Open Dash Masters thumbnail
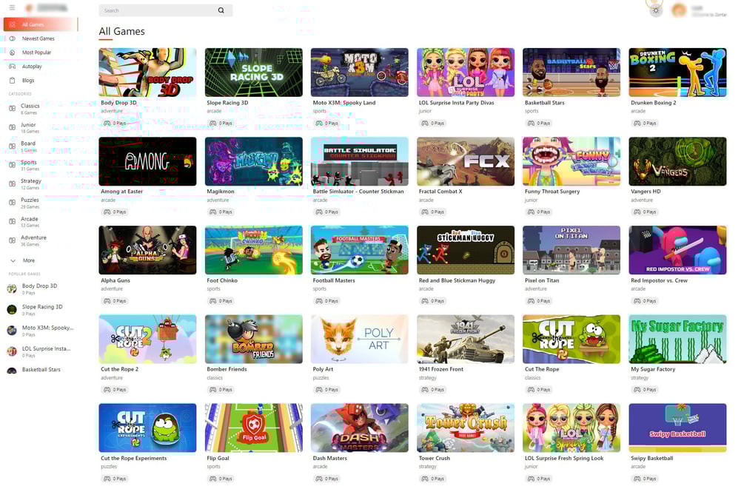Viewport: 744px width, 486px height. point(360,428)
